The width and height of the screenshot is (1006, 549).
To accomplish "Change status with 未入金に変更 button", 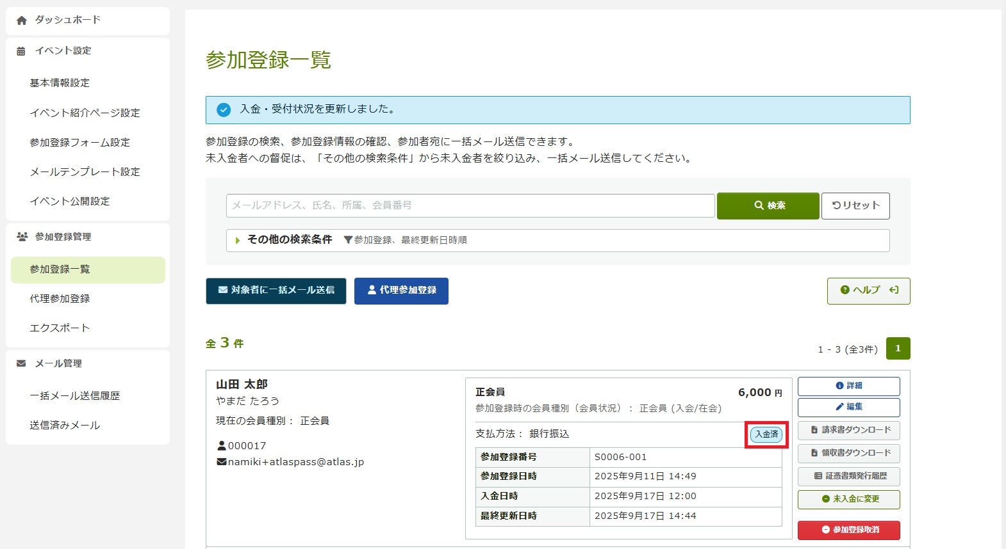I will pos(848,499).
